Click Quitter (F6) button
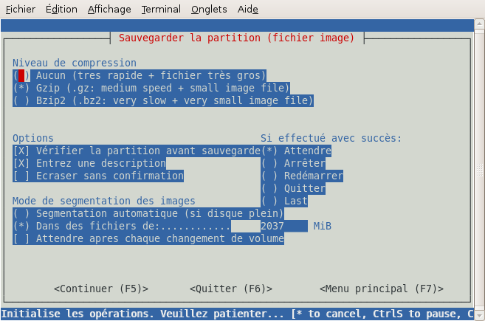 (231, 289)
